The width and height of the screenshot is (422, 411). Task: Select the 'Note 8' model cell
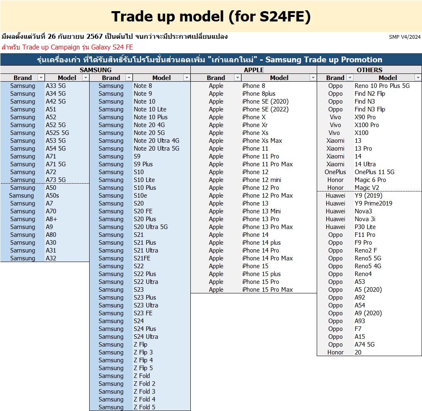[161, 86]
